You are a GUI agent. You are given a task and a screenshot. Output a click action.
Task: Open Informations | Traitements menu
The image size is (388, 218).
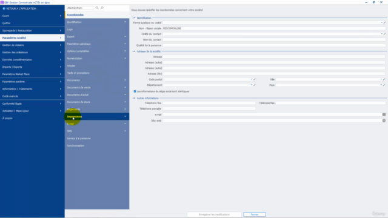coord(32,89)
